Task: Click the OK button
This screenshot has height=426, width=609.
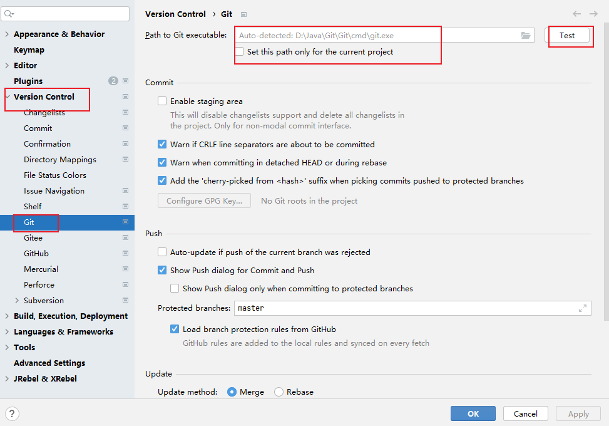Action: pyautogui.click(x=473, y=413)
